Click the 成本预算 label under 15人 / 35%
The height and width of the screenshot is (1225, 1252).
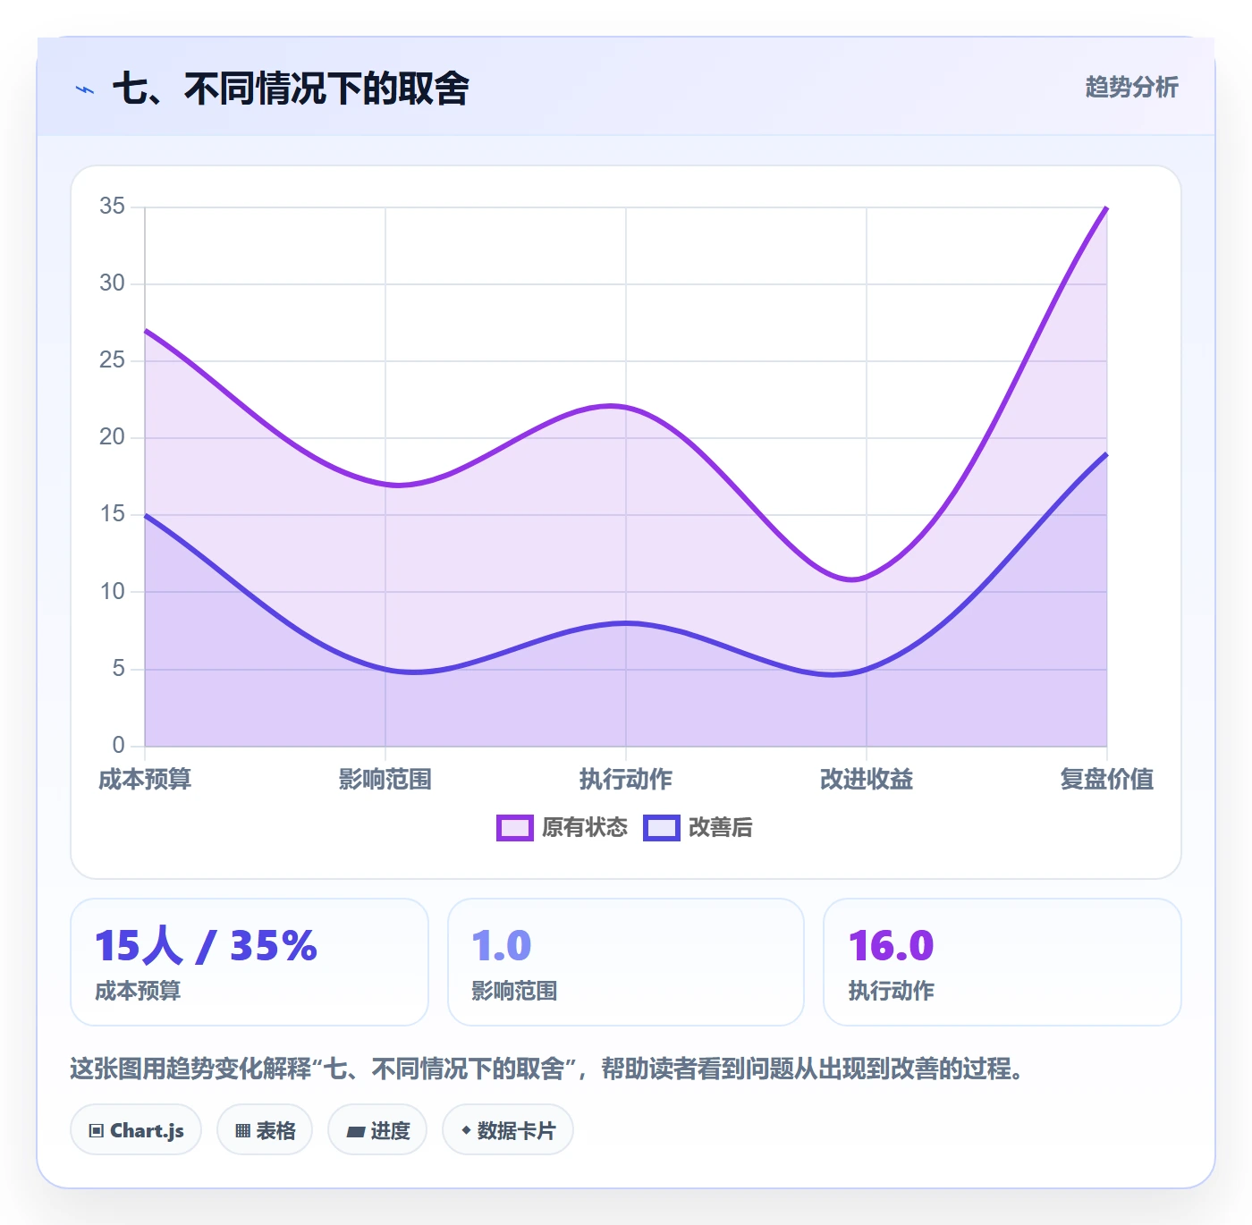(138, 991)
